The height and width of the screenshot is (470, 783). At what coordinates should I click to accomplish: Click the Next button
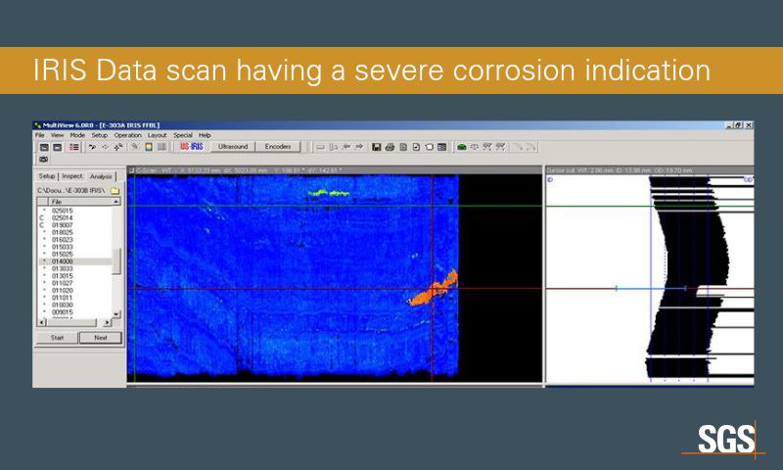[x=101, y=338]
